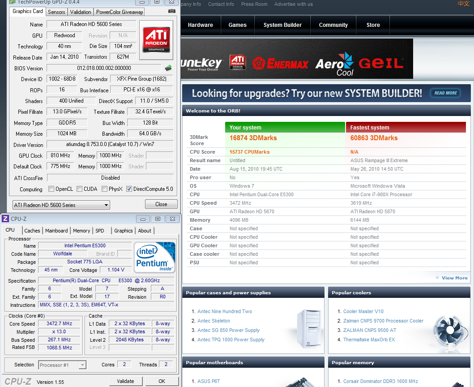The width and height of the screenshot is (474, 387).
Task: Open the ZALMAN CNPS 9500 AT link
Action: 370,330
